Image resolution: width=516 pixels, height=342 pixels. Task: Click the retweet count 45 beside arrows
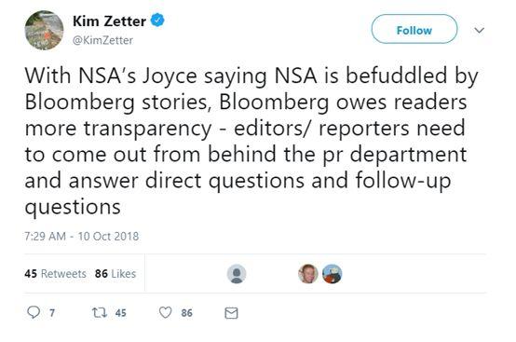(121, 313)
